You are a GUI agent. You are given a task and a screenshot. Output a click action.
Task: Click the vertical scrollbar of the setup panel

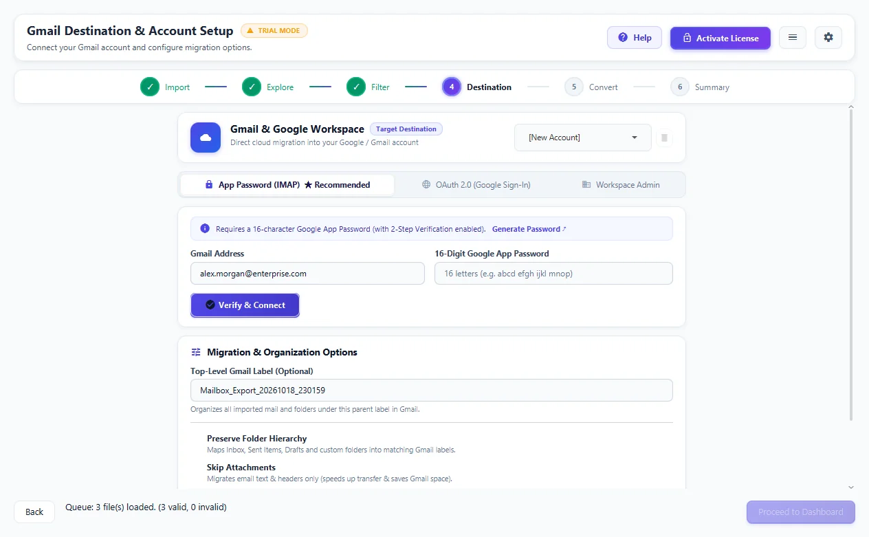851,265
